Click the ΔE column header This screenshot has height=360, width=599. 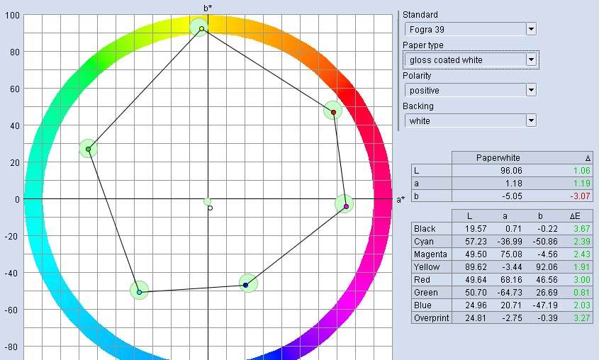(x=578, y=215)
